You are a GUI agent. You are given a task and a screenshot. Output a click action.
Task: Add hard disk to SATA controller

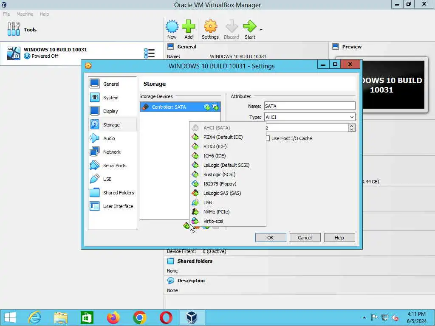tap(215, 107)
